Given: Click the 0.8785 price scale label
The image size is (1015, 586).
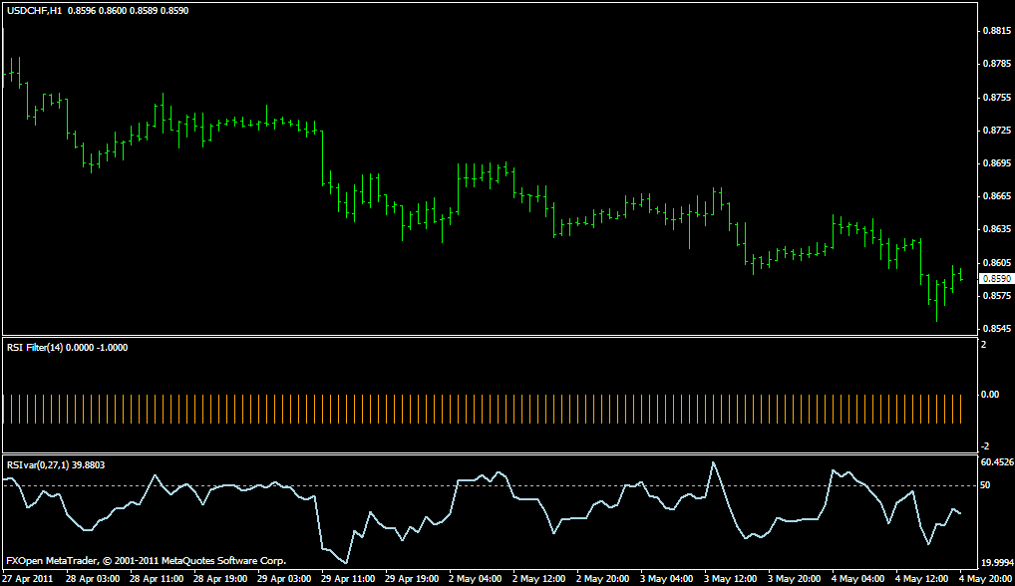Looking at the screenshot, I should coord(997,64).
